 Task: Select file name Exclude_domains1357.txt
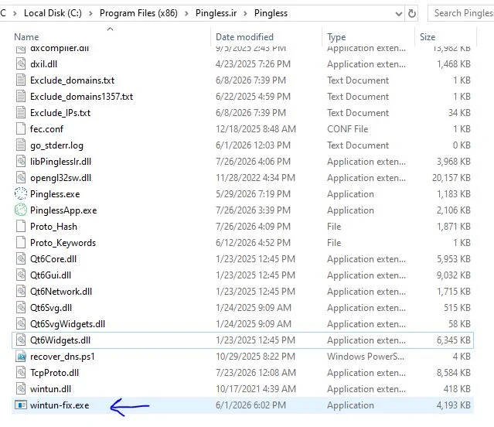[x=82, y=97]
